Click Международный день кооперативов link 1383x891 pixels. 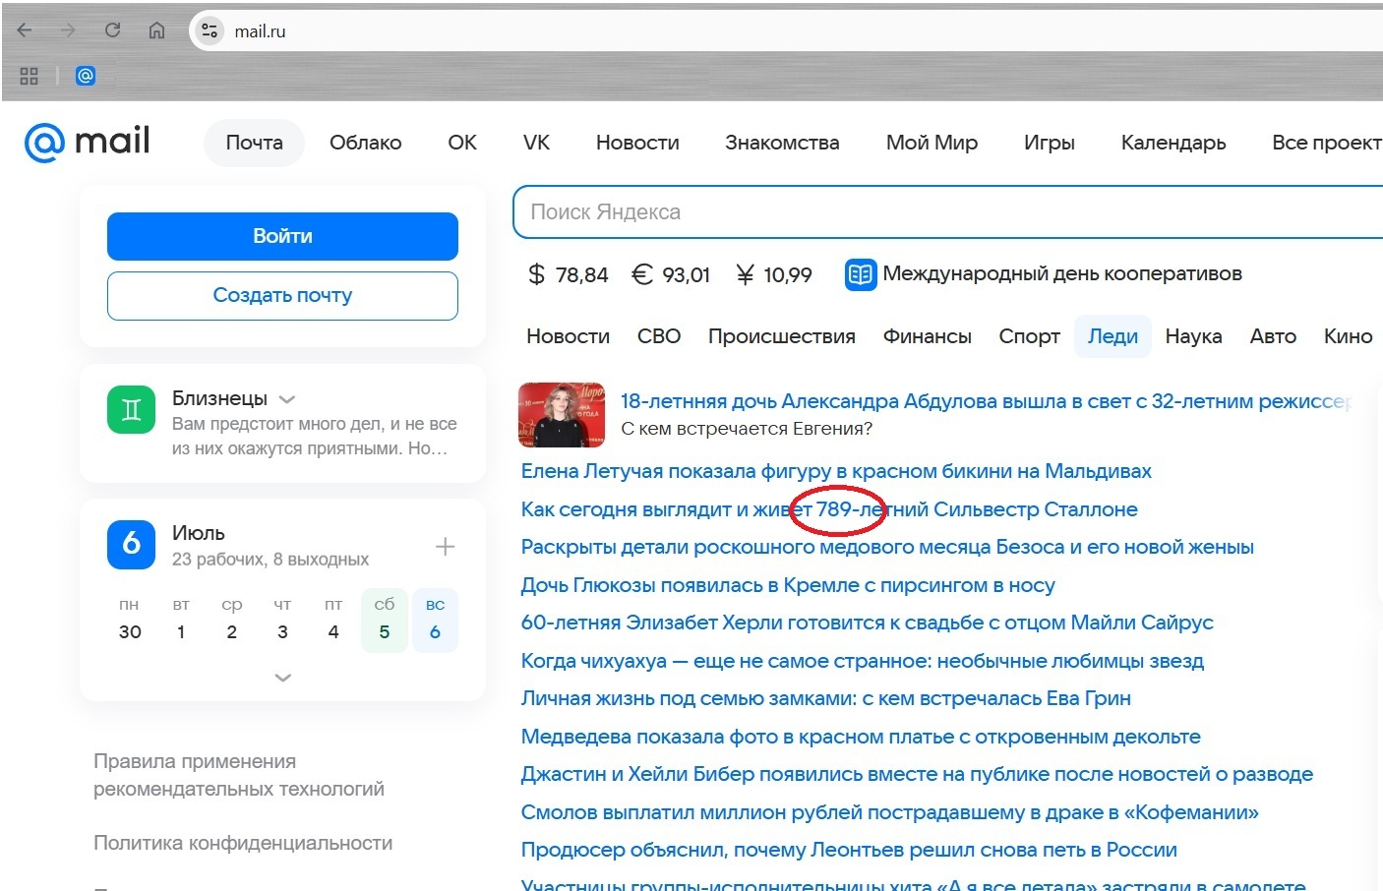tap(1062, 273)
